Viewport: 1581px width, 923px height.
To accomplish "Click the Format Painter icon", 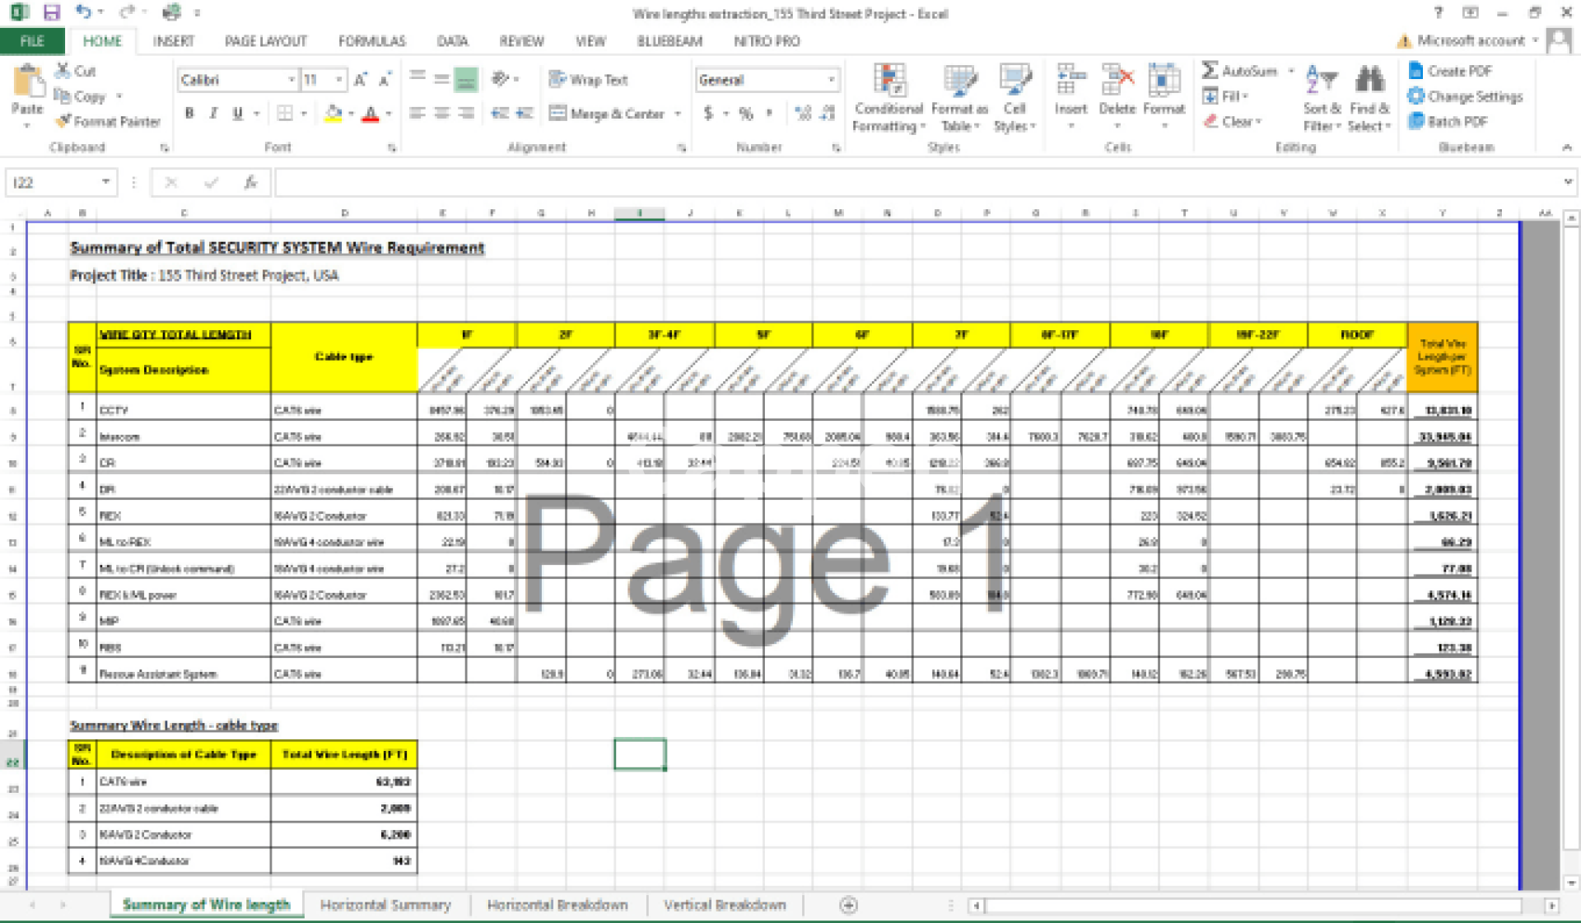I will coord(64,122).
